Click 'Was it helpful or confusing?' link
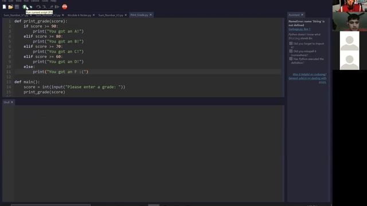This screenshot has height=206, width=367. pyautogui.click(x=309, y=74)
